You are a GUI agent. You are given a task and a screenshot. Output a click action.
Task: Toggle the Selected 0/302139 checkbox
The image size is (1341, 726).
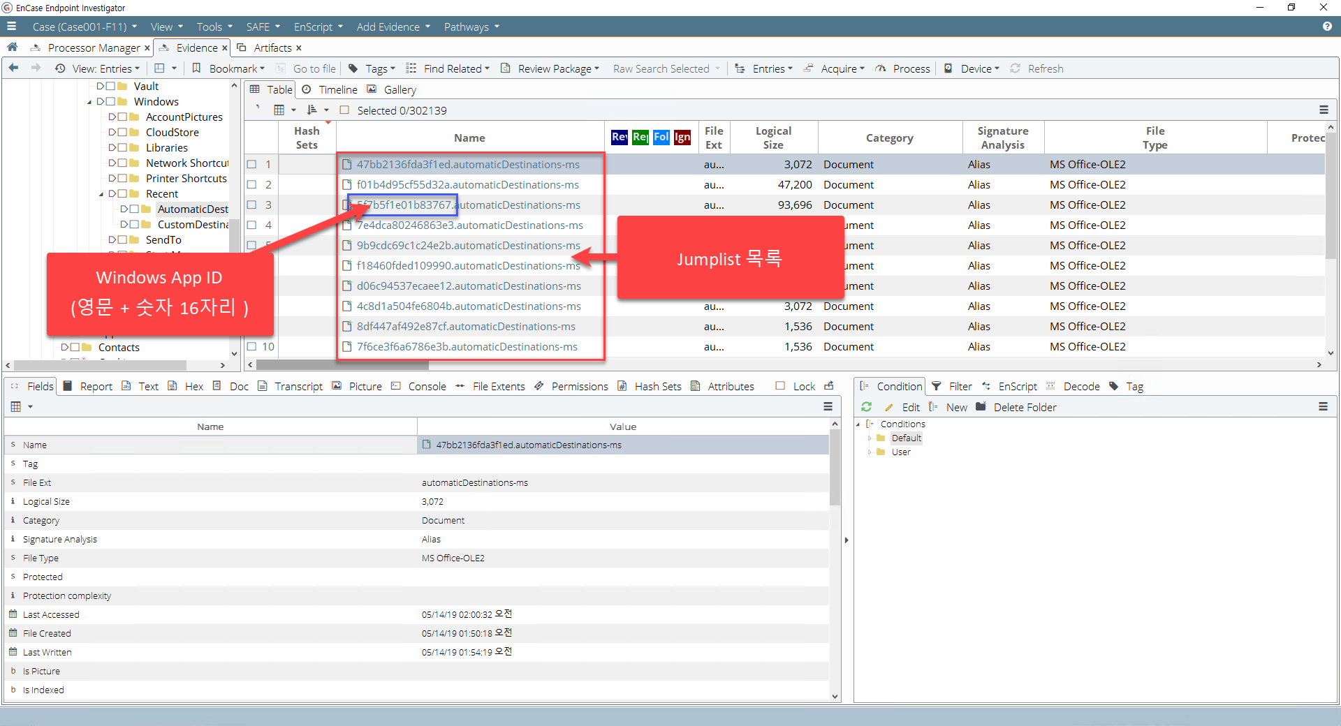point(344,110)
